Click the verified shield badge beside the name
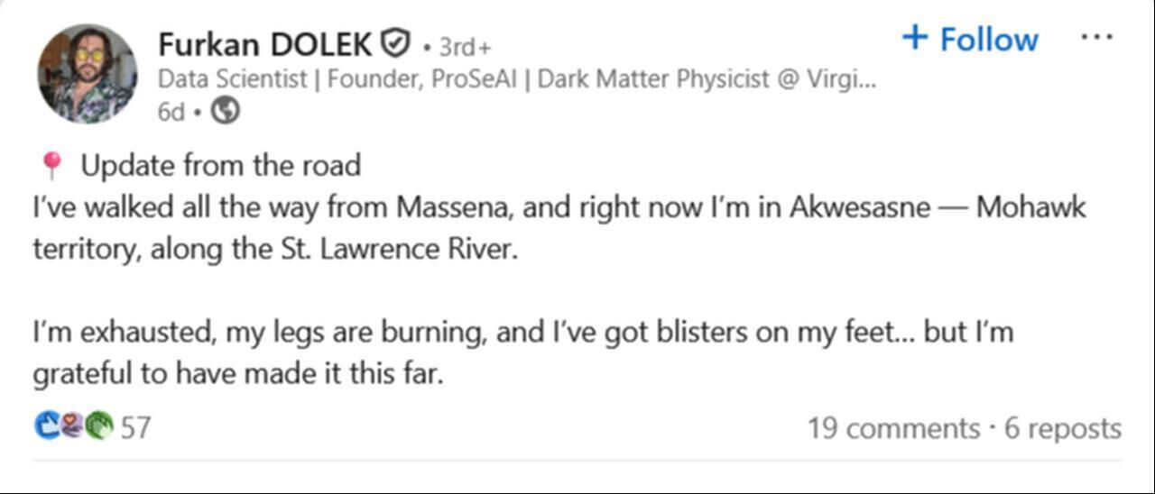The height and width of the screenshot is (494, 1155). pos(394,42)
